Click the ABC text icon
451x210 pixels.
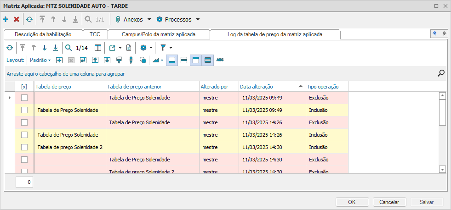[x=220, y=60]
